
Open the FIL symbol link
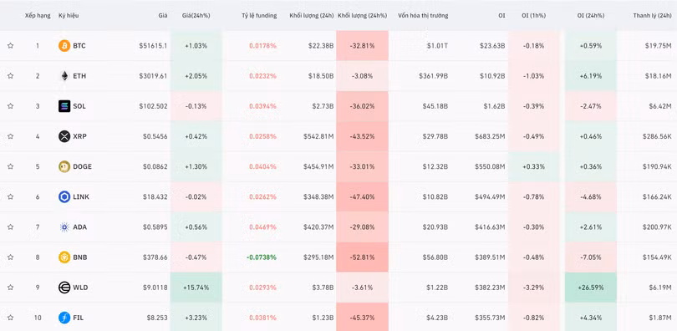tap(79, 318)
